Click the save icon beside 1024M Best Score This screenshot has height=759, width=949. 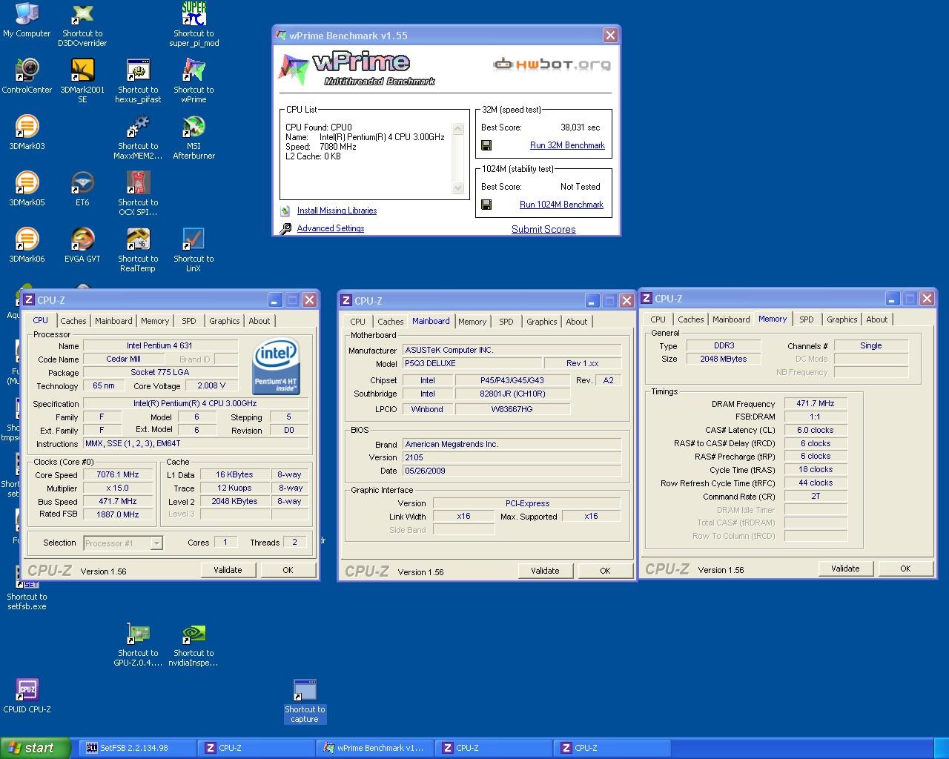coord(486,205)
